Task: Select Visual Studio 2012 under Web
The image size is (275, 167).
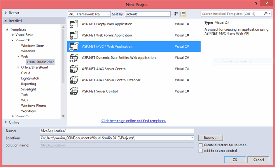Action: (x=40, y=62)
